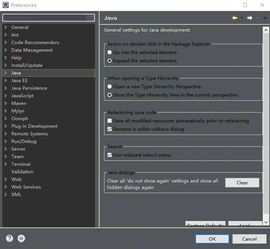
Task: Close the Preferences window
Action: (x=262, y=5)
